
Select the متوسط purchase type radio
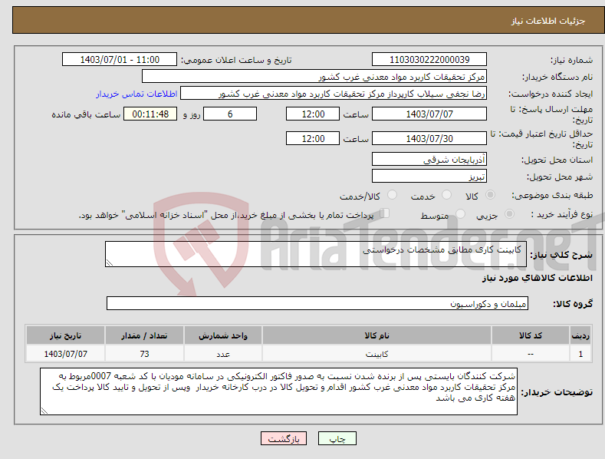click(x=460, y=213)
